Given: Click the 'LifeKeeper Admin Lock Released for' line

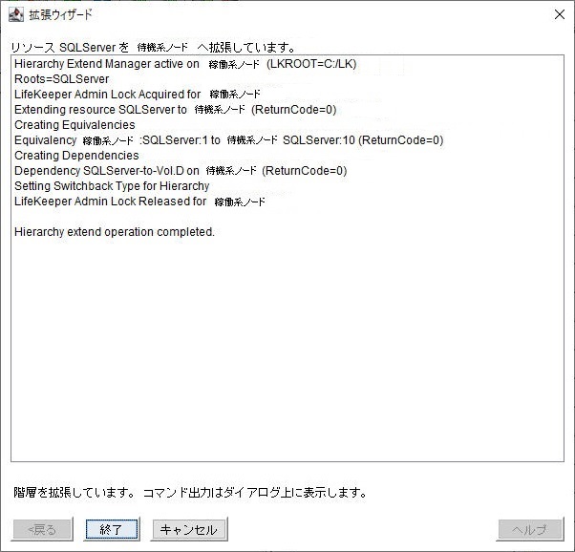Looking at the screenshot, I should coord(139,202).
